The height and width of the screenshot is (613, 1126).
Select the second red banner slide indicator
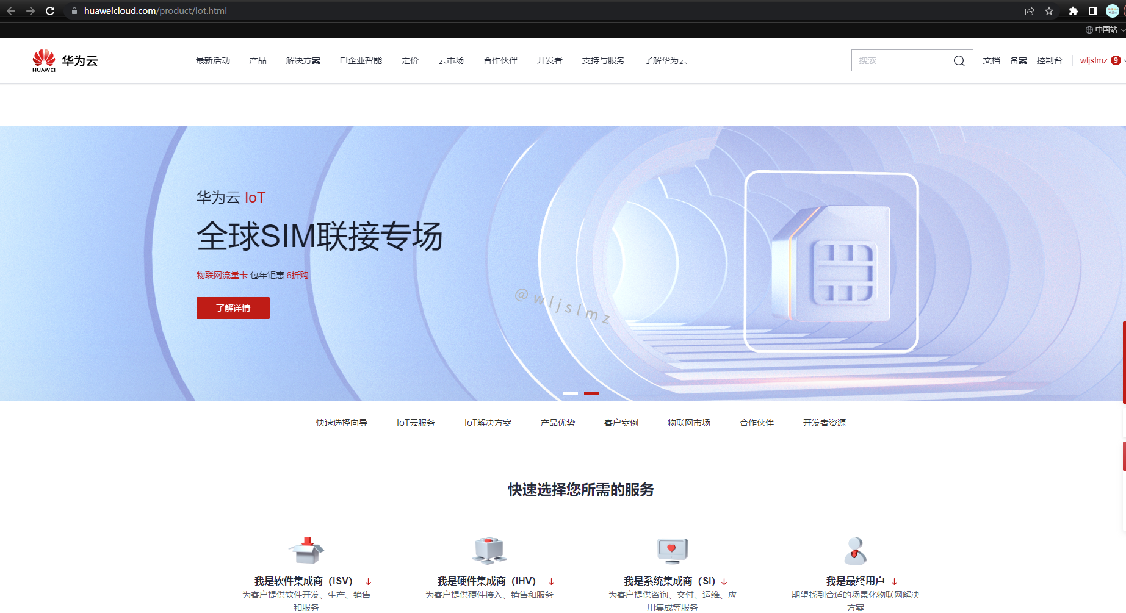[591, 393]
